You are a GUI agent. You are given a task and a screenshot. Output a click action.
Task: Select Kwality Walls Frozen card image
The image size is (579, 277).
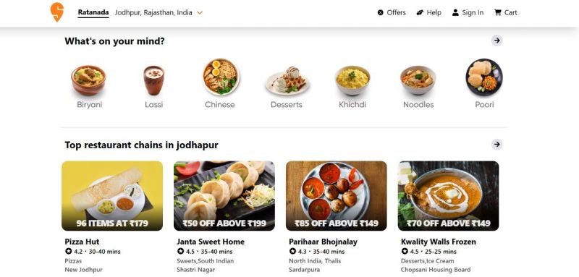(448, 196)
